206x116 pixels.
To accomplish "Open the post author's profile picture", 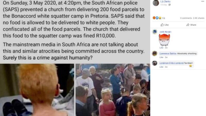I will point(156,3).
